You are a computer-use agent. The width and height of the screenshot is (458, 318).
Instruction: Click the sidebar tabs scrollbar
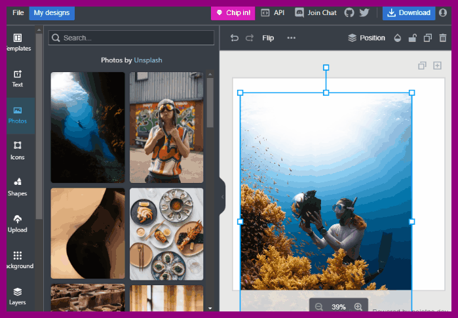[39, 126]
